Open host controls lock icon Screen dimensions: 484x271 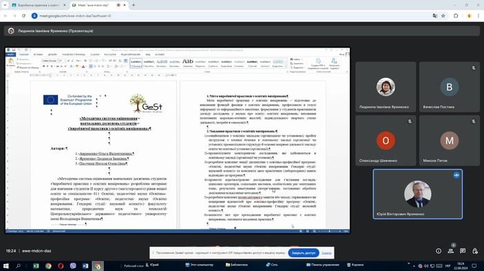click(475, 251)
